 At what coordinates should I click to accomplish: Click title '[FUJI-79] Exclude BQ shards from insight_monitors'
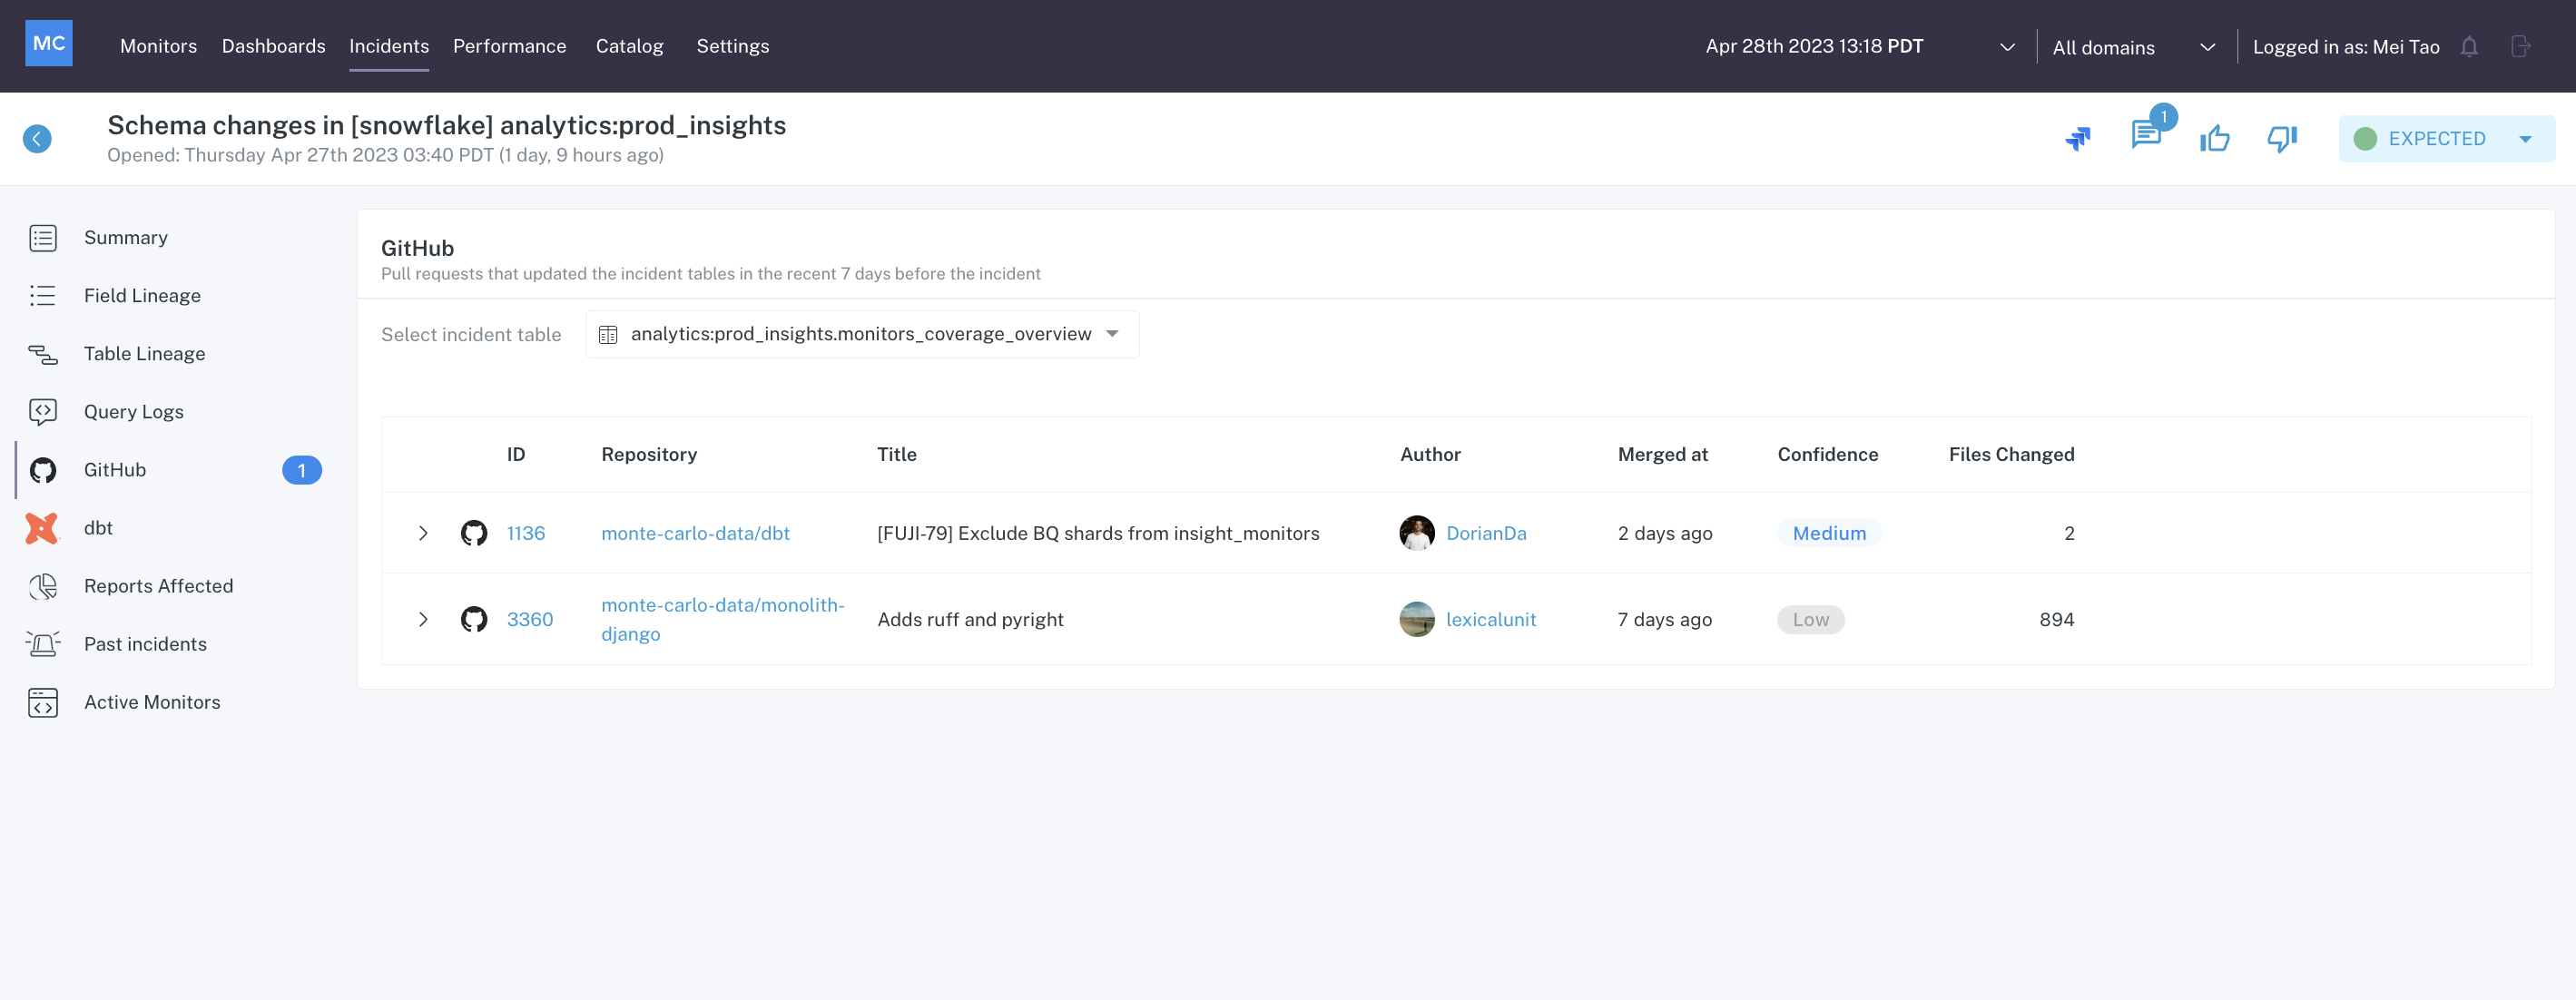[1098, 533]
